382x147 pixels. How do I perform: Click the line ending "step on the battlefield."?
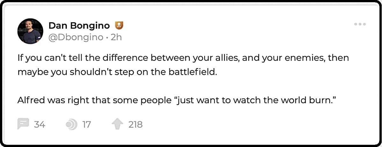click(117, 71)
